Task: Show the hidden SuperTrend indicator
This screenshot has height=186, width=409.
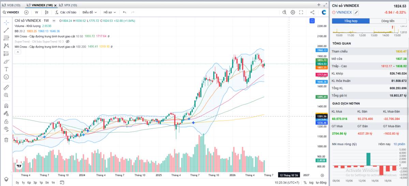Action: point(67,41)
